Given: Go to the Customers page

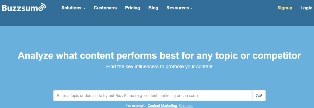Looking at the screenshot, I should pos(105,8).
